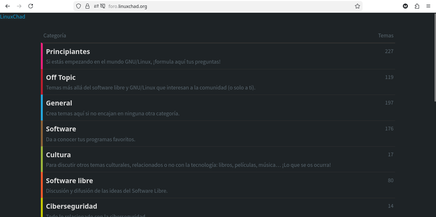Image resolution: width=436 pixels, height=217 pixels.
Task: Open the extensions puzzle piece menu
Action: (417, 6)
